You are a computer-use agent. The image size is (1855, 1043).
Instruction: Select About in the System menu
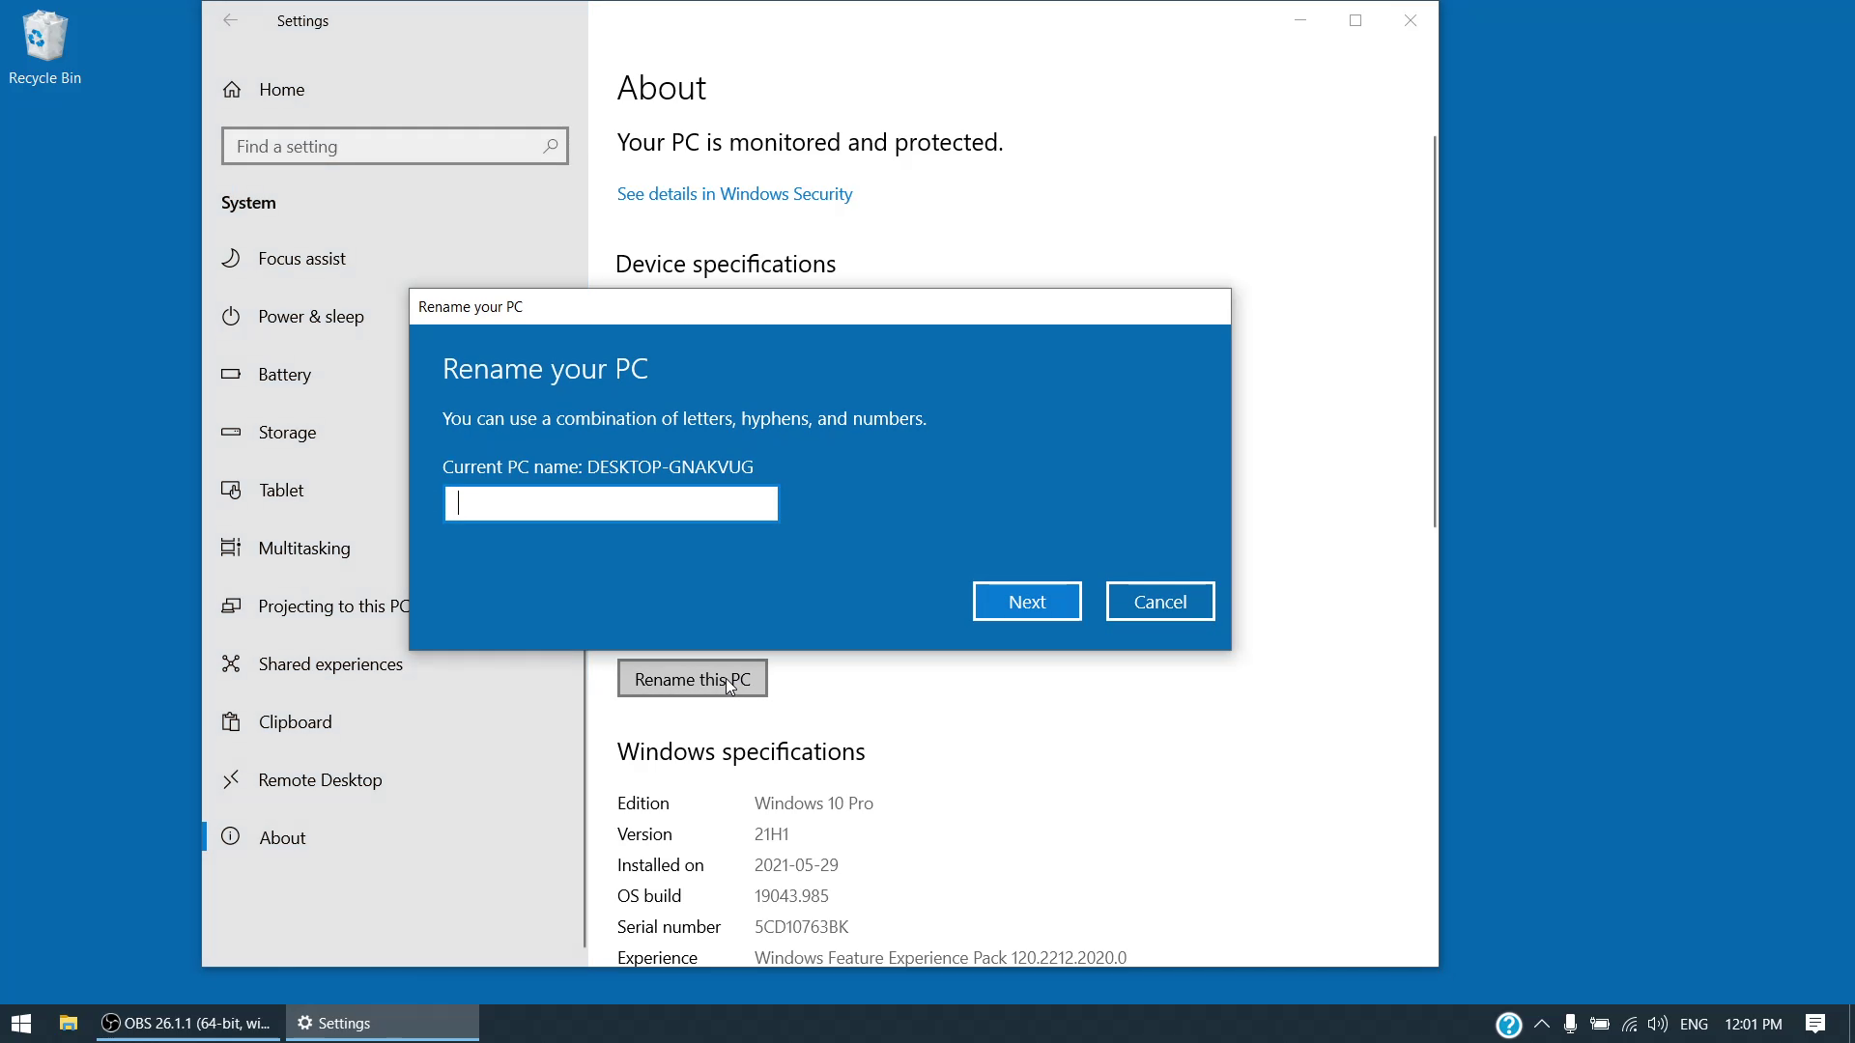tap(282, 837)
